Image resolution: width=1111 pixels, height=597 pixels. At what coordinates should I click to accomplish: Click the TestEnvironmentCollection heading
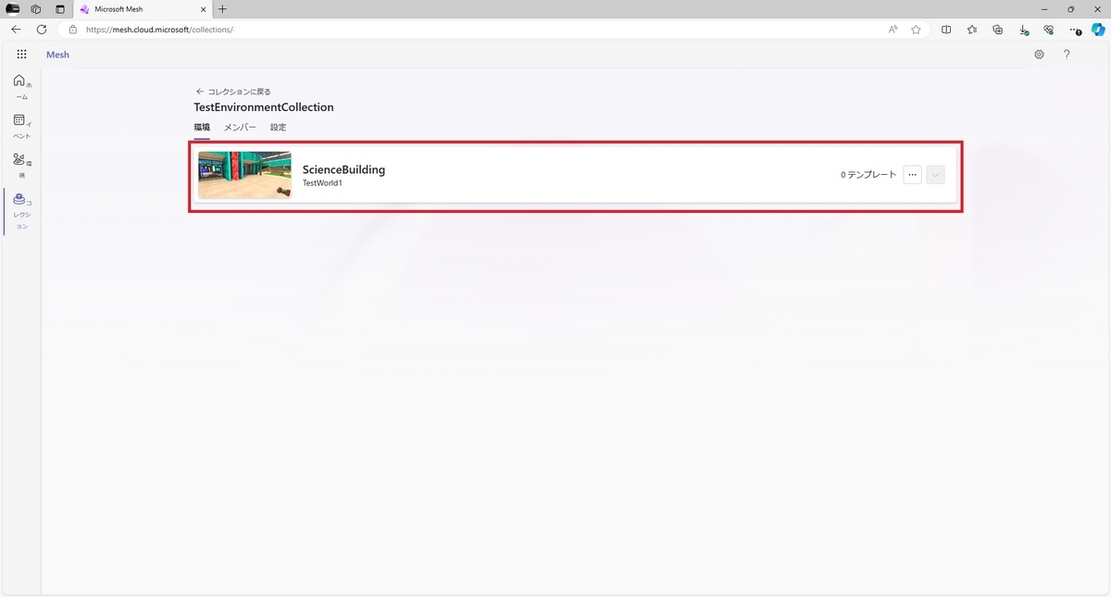264,107
